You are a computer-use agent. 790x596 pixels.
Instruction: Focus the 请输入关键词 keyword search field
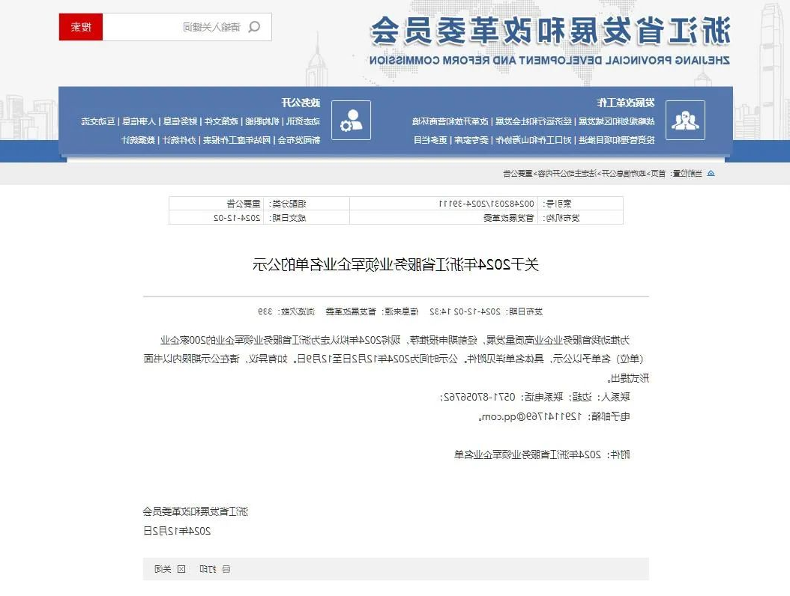tap(187, 27)
